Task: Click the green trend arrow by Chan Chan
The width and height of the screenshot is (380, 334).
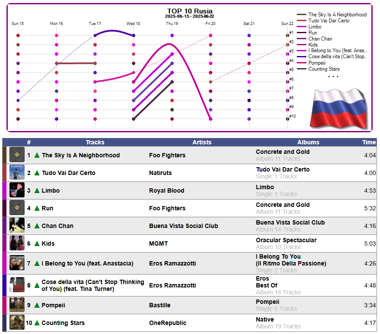Action: tap(37, 226)
